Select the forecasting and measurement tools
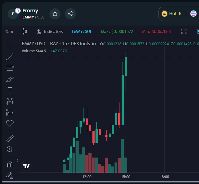 [x=10, y=112]
